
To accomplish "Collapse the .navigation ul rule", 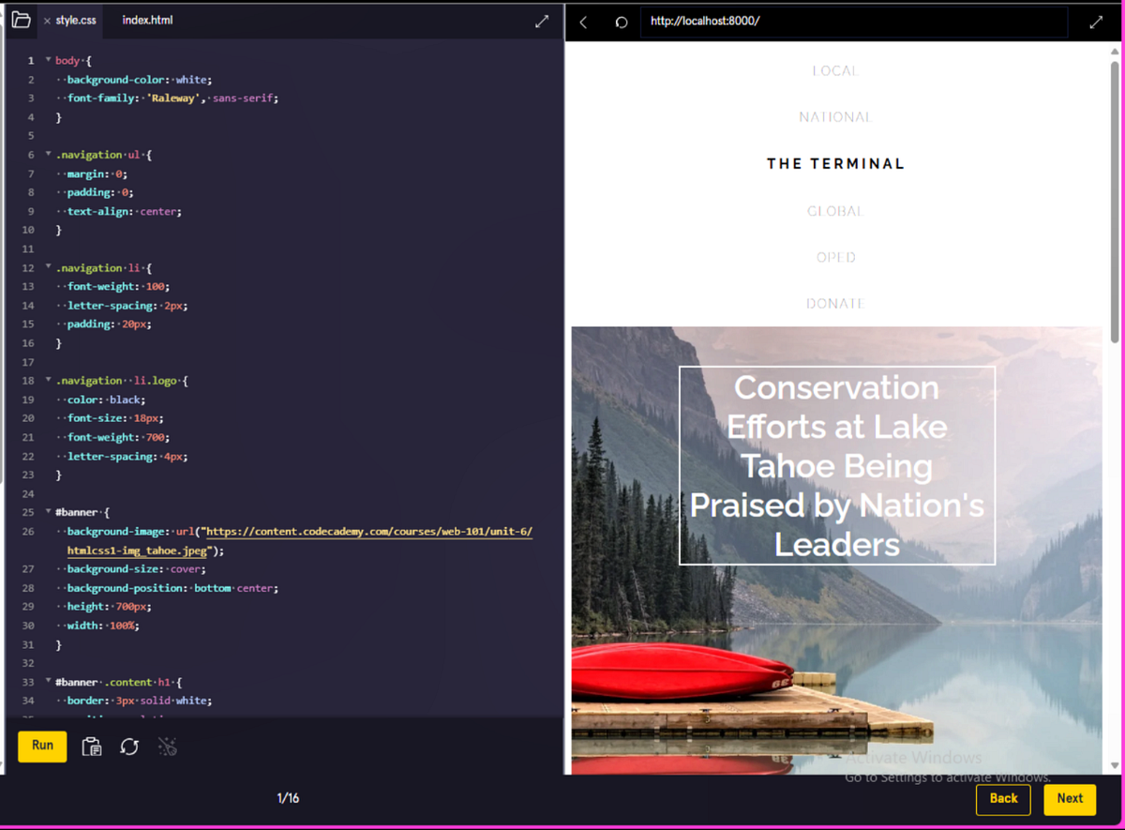I will (48, 154).
